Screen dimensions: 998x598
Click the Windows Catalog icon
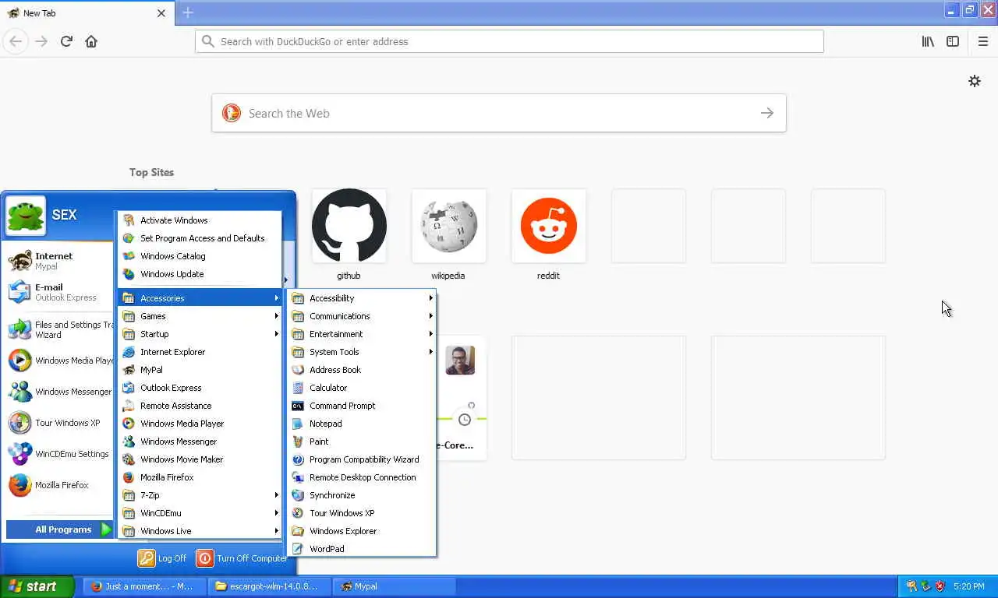[129, 256]
